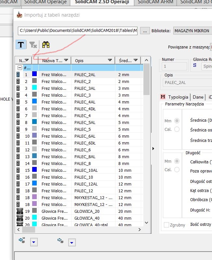Select Mm radio in Długość section
Screen dimensions: 212x260
tap(177, 161)
